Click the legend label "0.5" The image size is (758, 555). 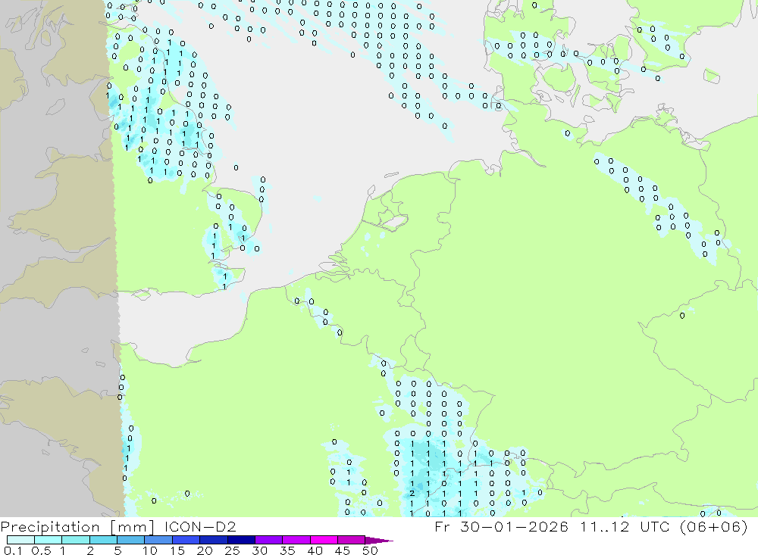[41, 550]
